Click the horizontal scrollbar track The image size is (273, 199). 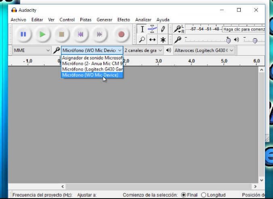[159, 186]
